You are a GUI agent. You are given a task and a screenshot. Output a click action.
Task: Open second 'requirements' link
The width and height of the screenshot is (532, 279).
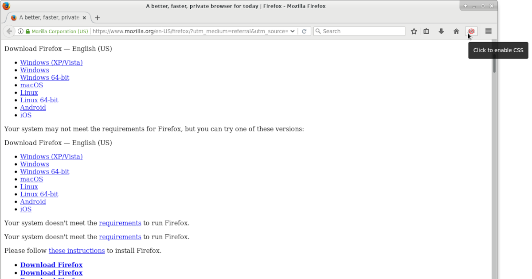(120, 237)
